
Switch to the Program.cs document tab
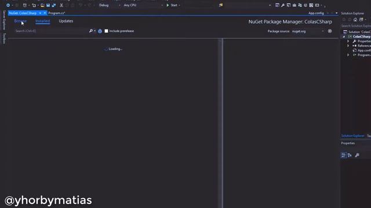pyautogui.click(x=57, y=13)
